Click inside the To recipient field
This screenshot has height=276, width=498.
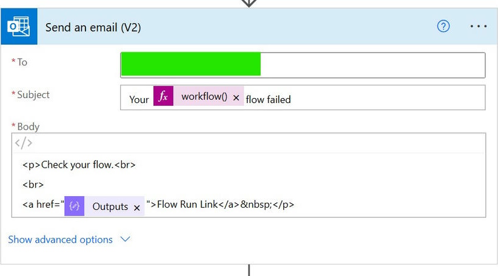[x=373, y=65]
